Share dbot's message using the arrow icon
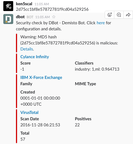Screen dimensions: 133x144 (128, 15)
